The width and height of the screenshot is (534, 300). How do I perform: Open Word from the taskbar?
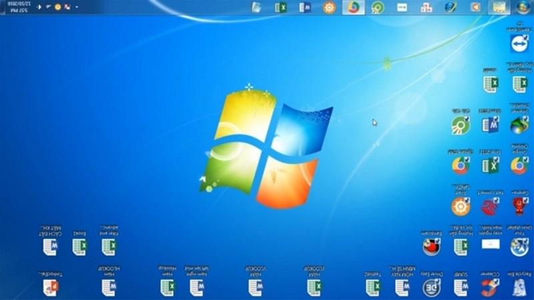[305, 7]
